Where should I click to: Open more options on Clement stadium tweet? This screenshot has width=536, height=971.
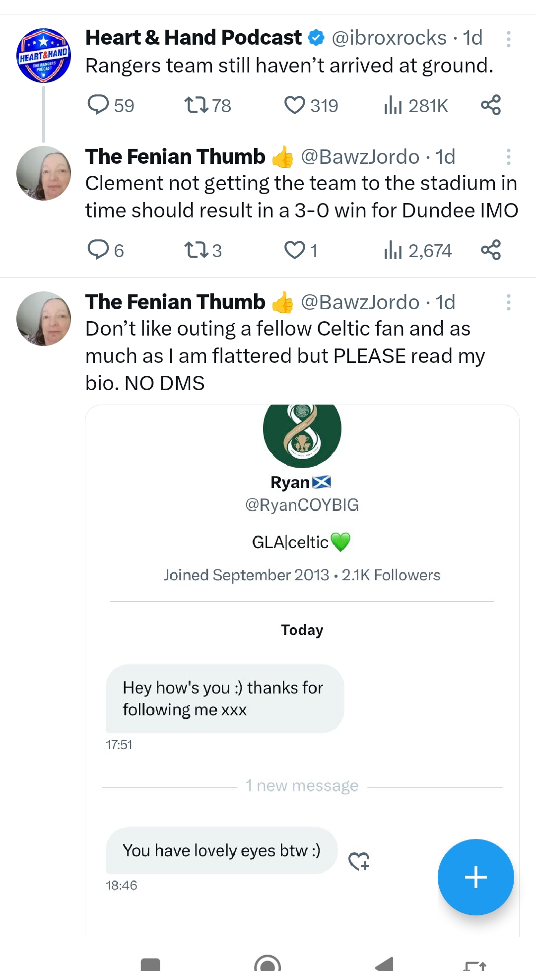[508, 157]
